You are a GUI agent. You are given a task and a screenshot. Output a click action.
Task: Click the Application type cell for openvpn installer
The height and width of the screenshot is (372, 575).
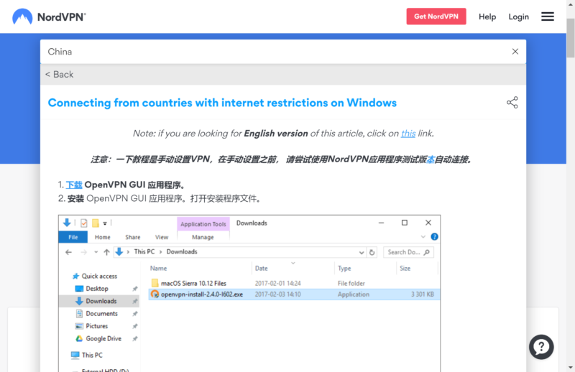click(x=353, y=294)
